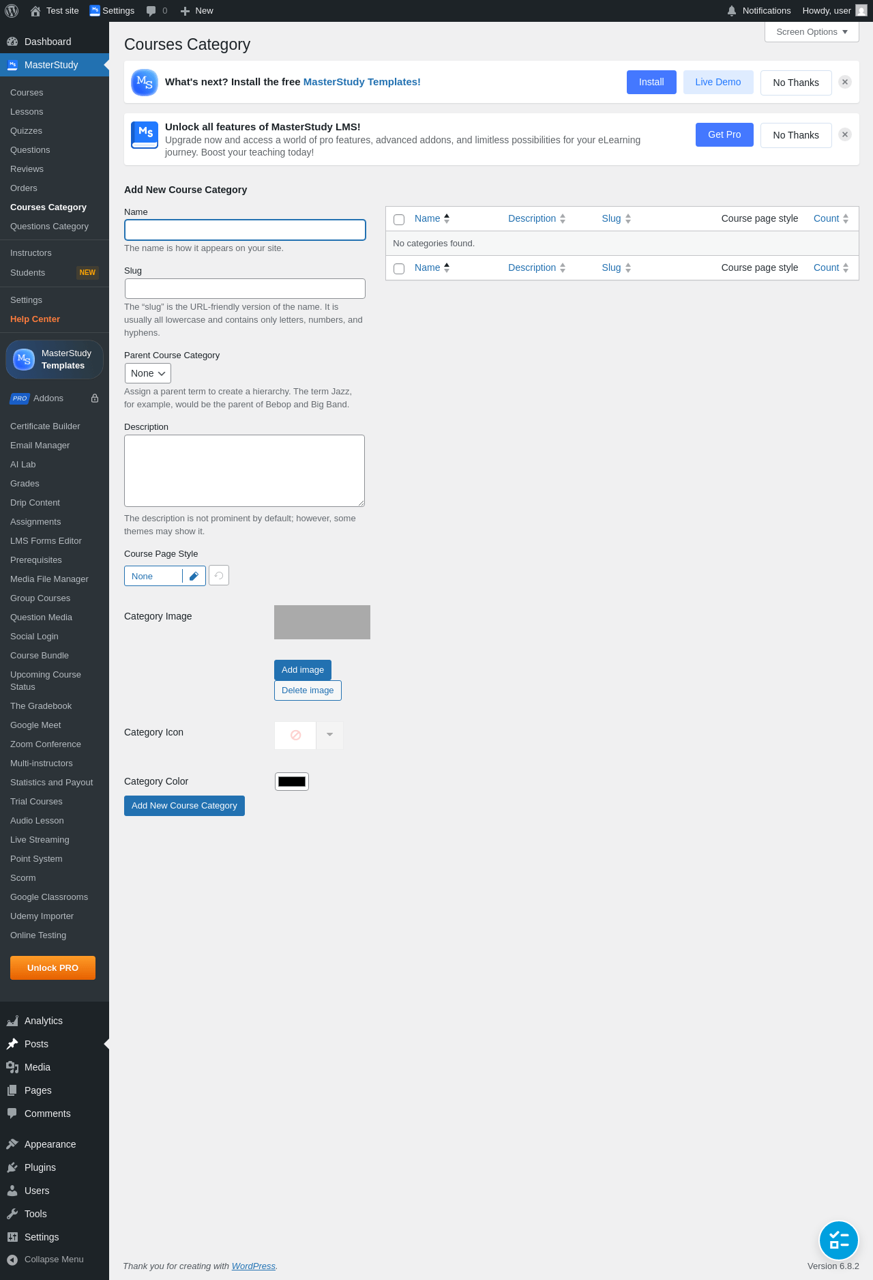Screen dimensions: 873x1280
Task: Check the select-all box in the table header
Action: point(399,220)
